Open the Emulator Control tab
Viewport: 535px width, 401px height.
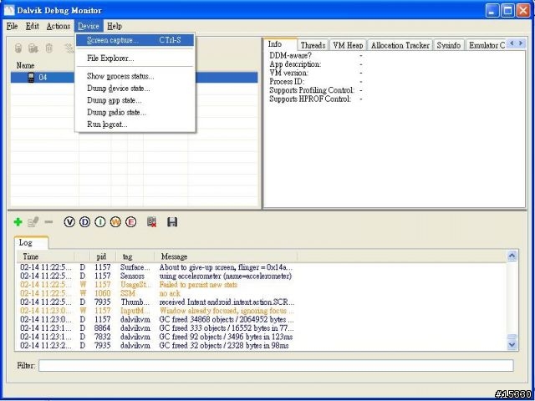click(x=487, y=45)
